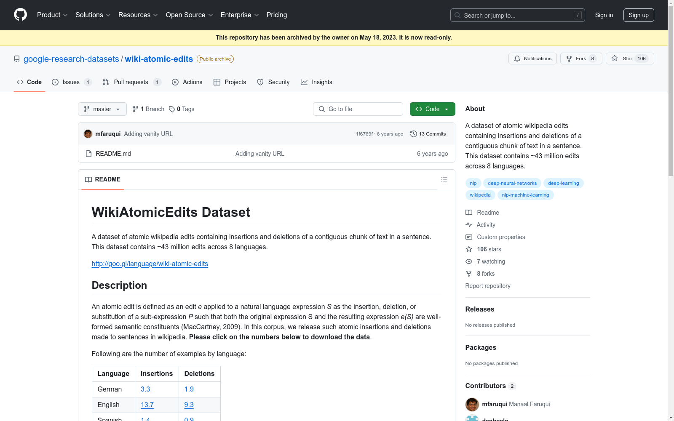This screenshot has width=674, height=421.
Task: Click the search magnifier icon in header
Action: pos(457,15)
